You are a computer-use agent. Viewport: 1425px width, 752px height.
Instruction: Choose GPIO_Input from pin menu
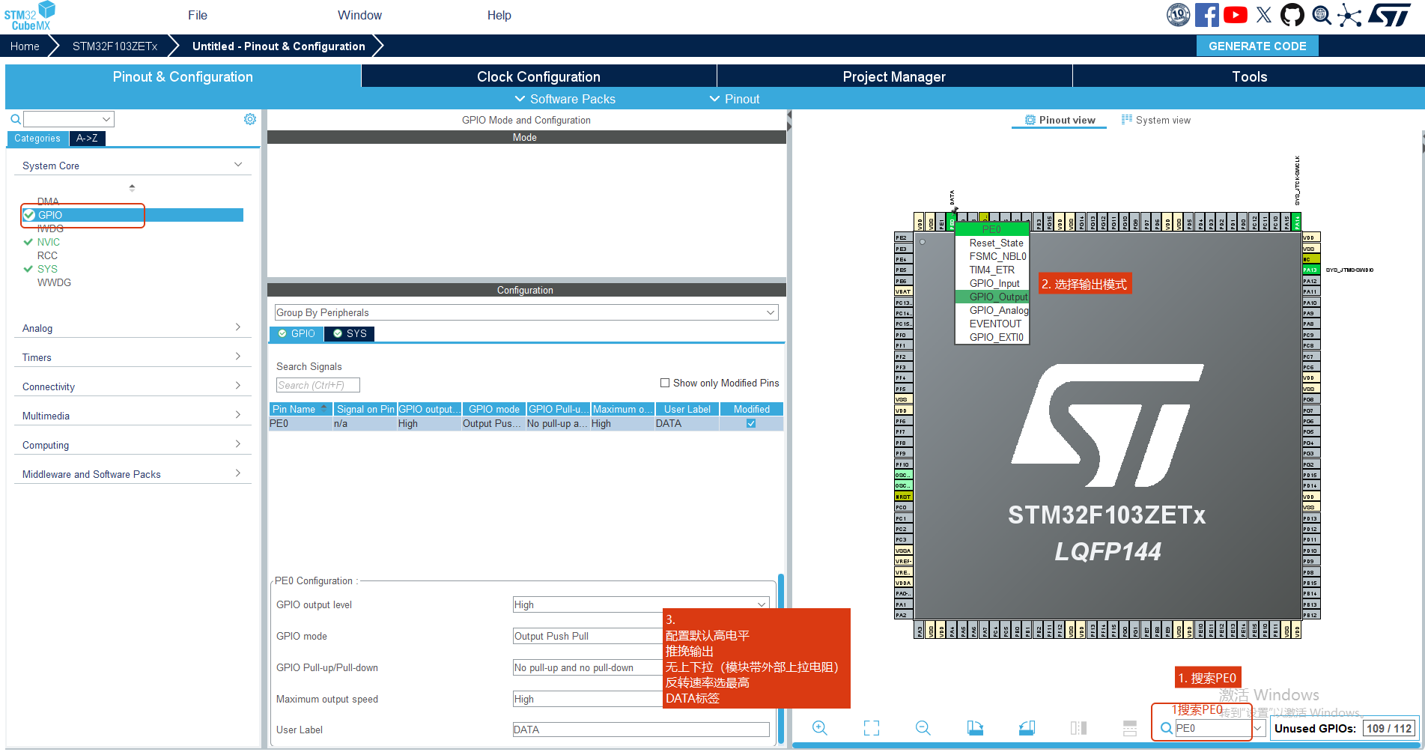(x=993, y=283)
